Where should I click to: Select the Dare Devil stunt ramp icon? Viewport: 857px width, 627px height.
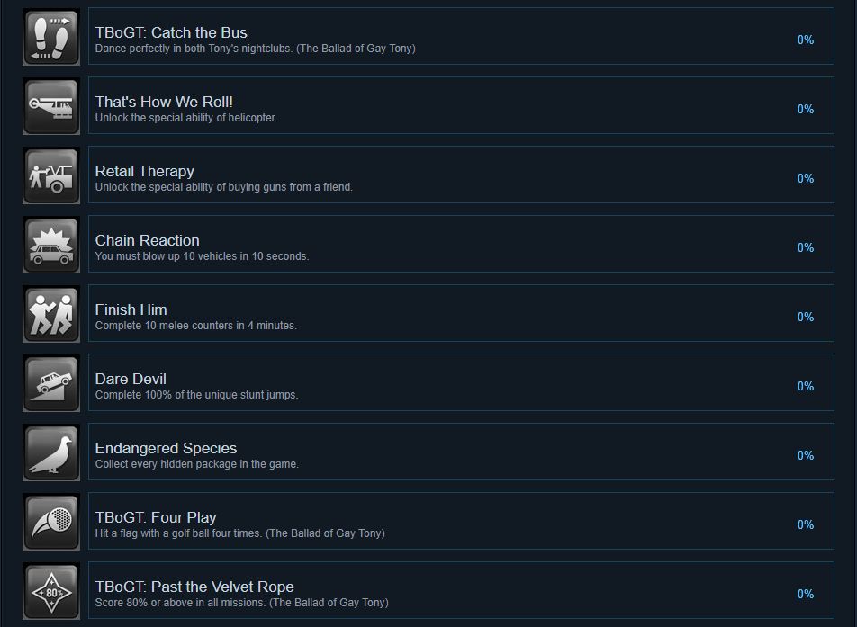pyautogui.click(x=51, y=383)
